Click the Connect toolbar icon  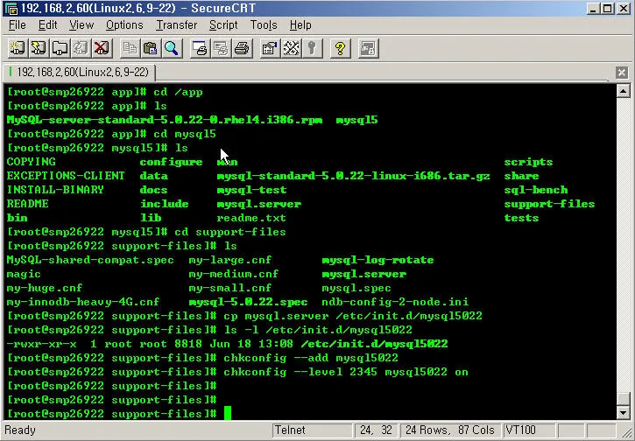pos(18,48)
